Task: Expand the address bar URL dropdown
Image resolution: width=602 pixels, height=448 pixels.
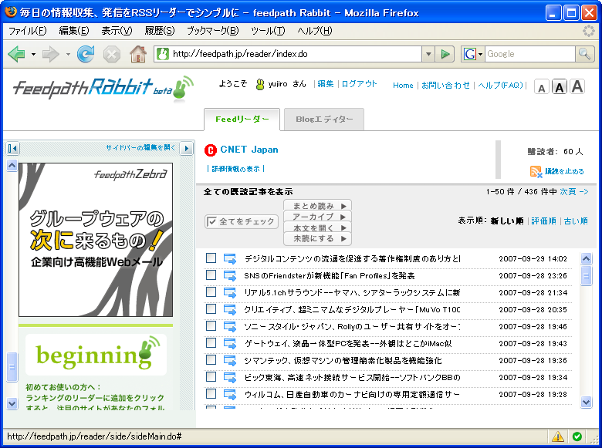Action: (x=428, y=54)
